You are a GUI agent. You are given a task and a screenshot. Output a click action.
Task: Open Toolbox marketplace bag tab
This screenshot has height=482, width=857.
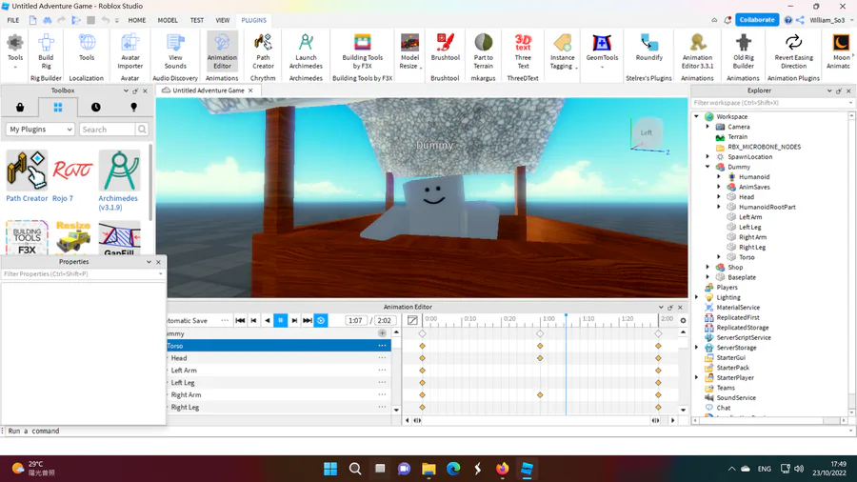20,107
